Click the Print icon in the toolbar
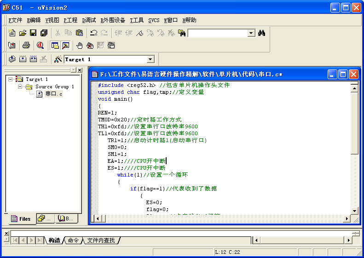The height and width of the screenshot is (258, 364). 26,45
